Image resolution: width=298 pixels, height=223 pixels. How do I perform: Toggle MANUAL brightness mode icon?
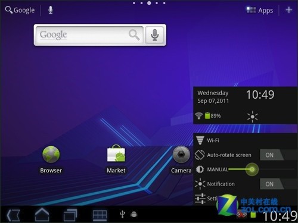pos(200,169)
